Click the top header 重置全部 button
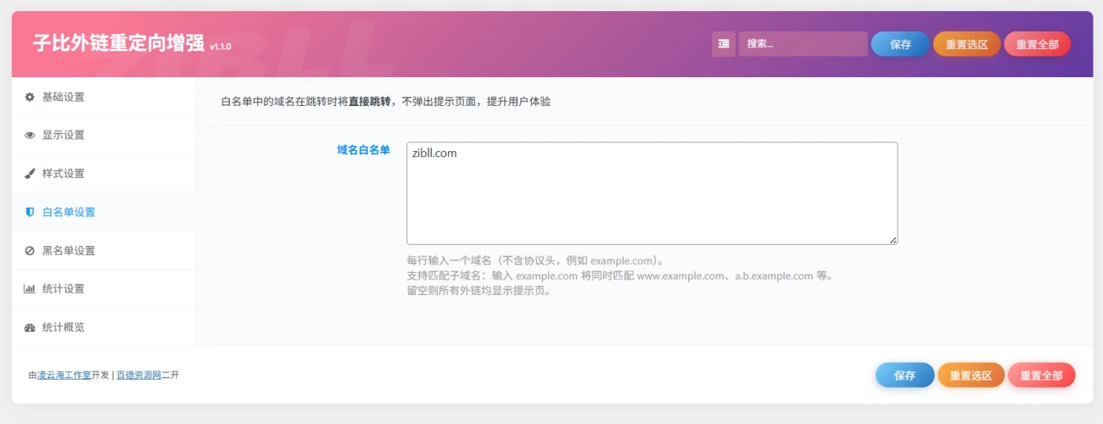 pos(1037,44)
